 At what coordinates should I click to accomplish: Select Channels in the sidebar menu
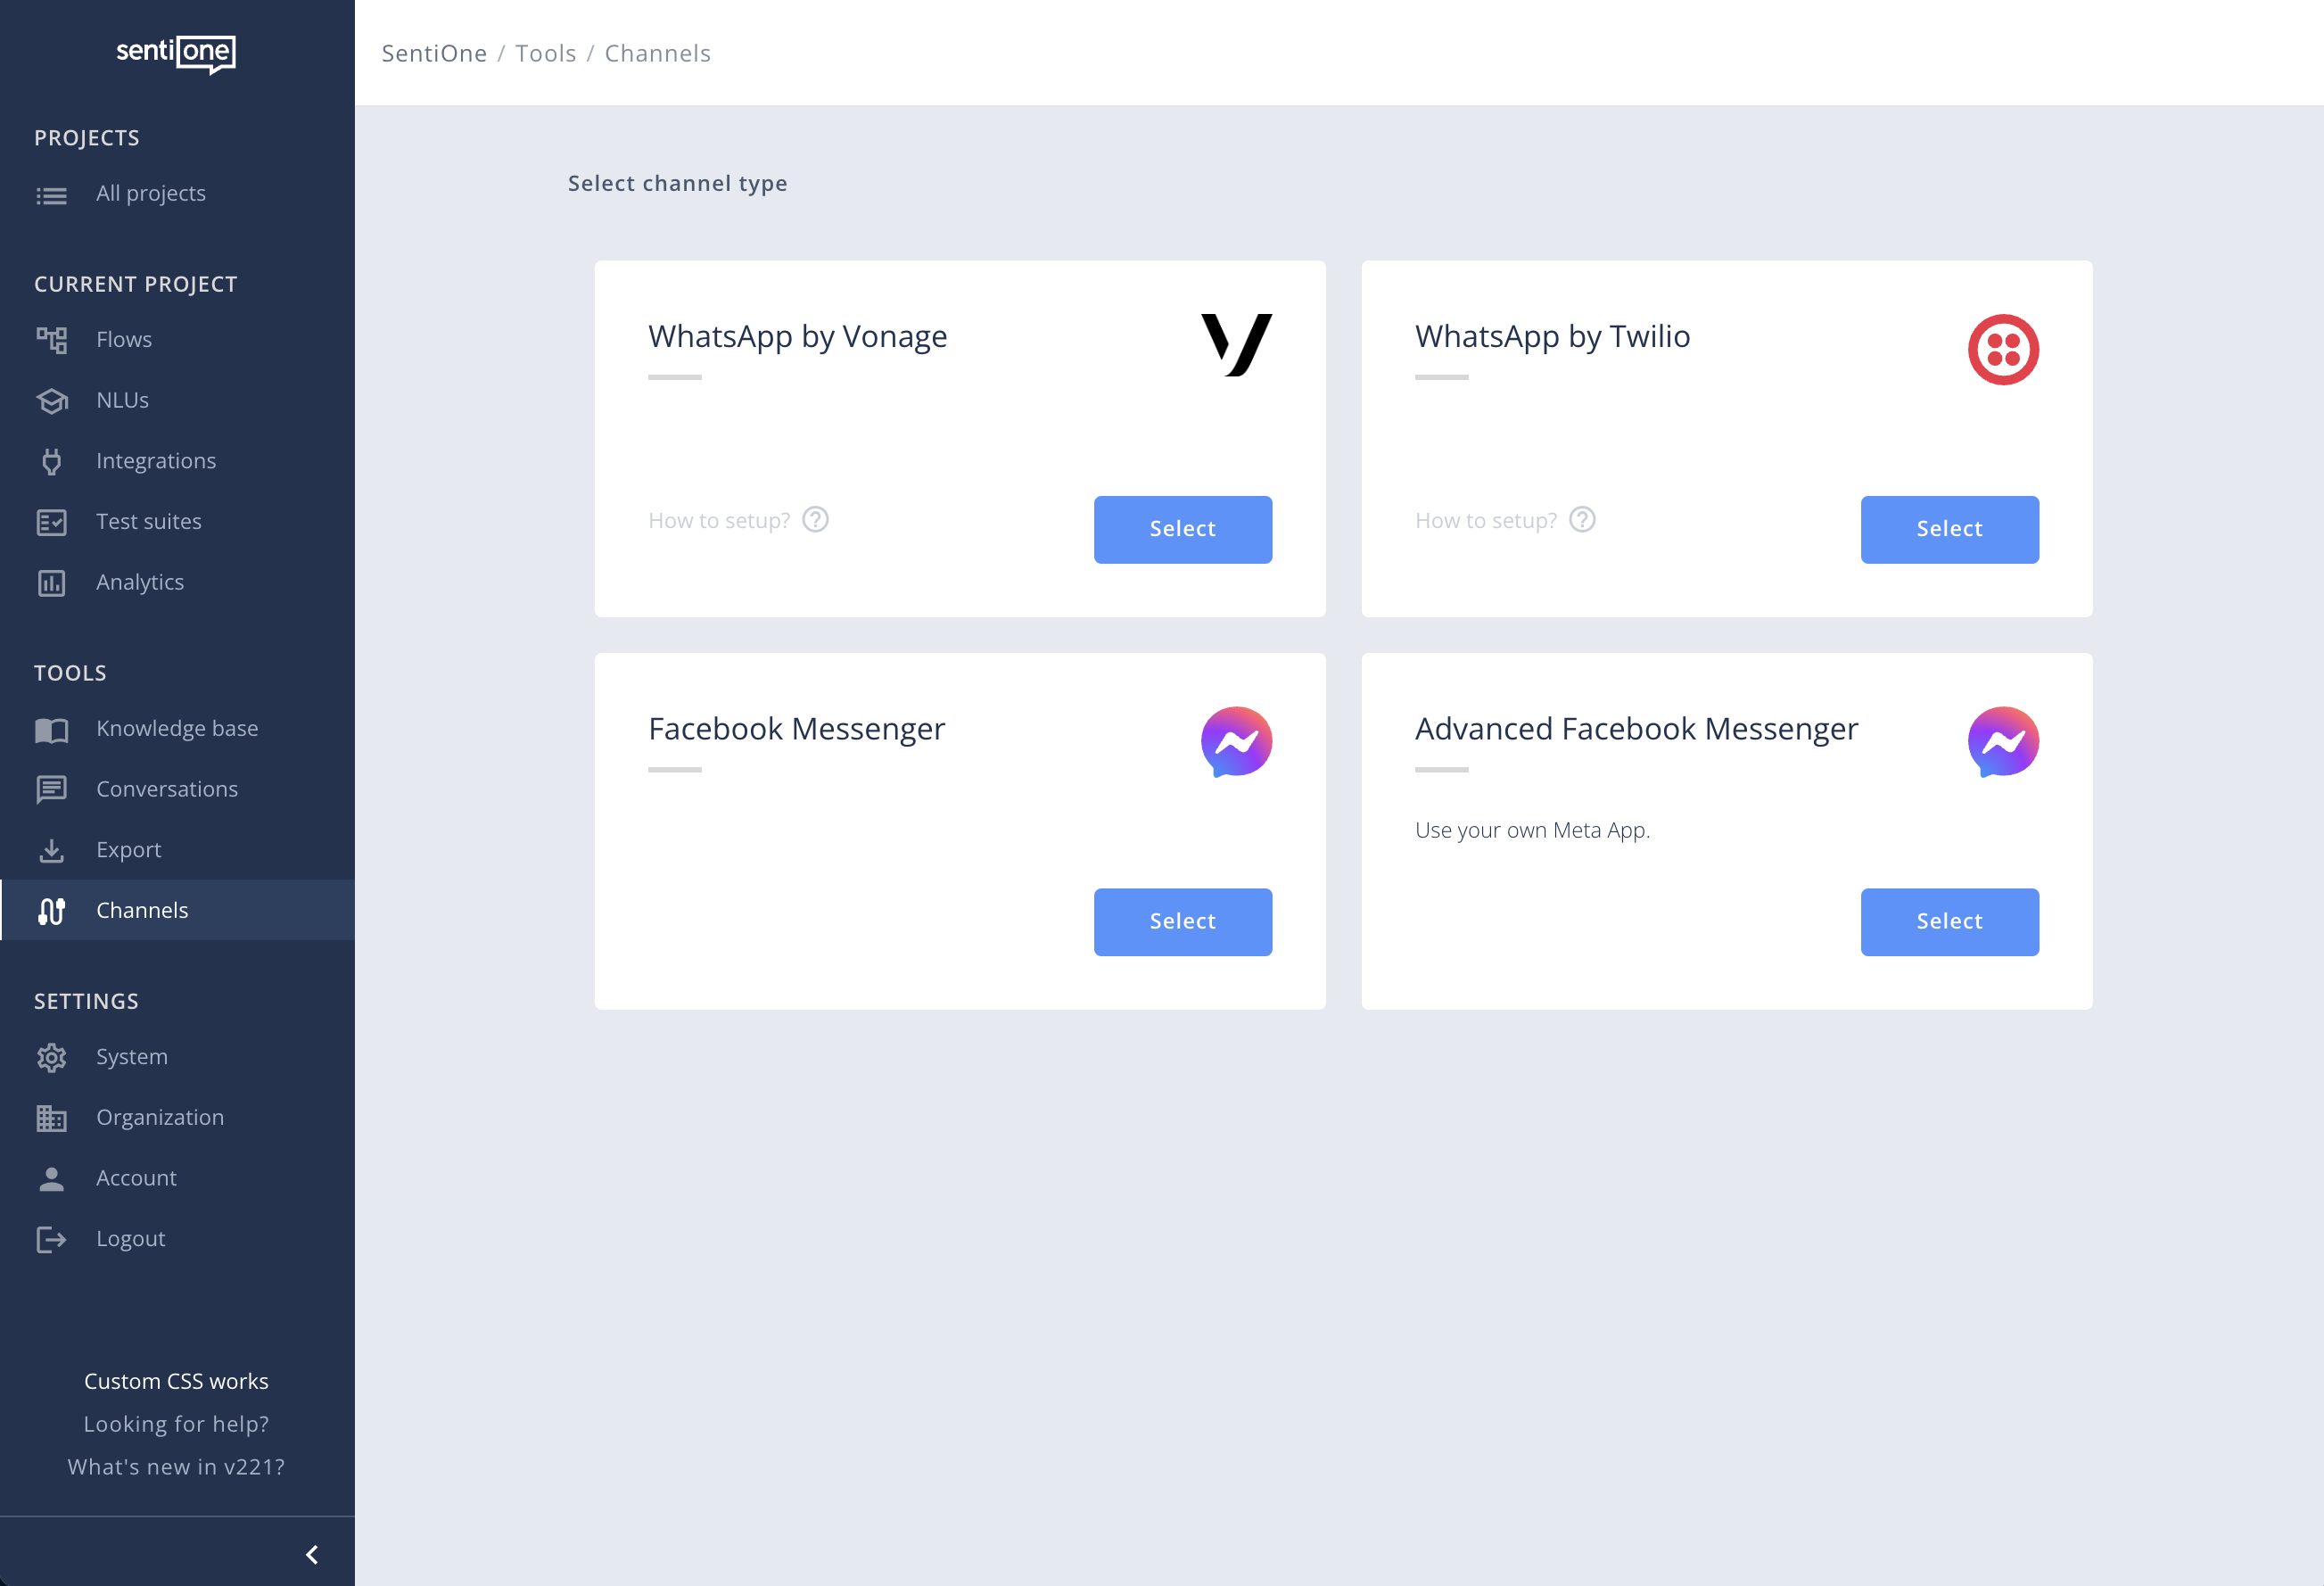point(142,910)
